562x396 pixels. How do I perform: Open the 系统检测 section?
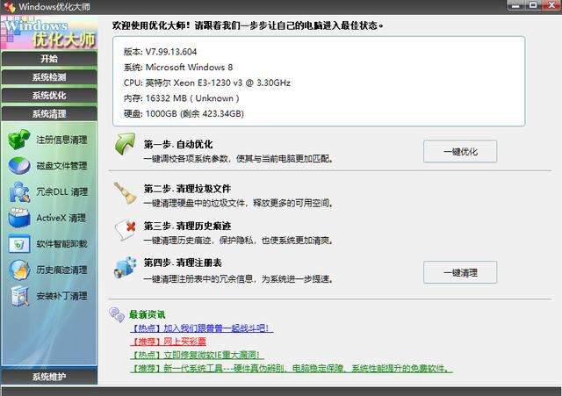click(49, 77)
